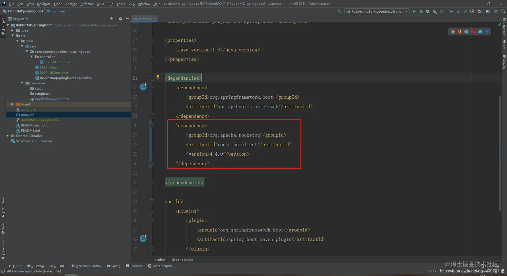Open pom.xml preview in Safari
The width and height of the screenshot is (507, 276).
(466, 31)
